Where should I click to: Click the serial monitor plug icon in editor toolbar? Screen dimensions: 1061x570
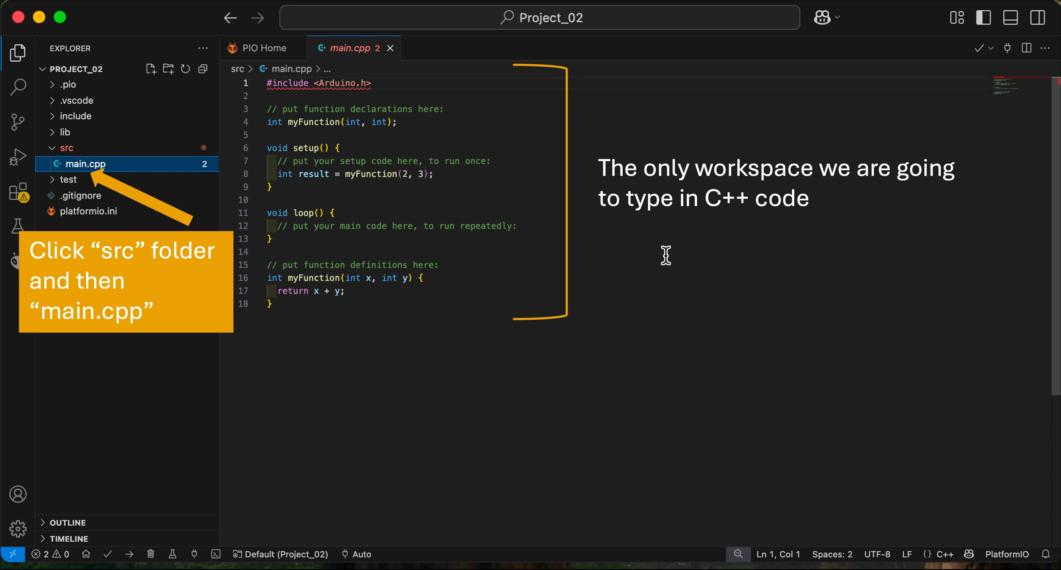point(1007,48)
